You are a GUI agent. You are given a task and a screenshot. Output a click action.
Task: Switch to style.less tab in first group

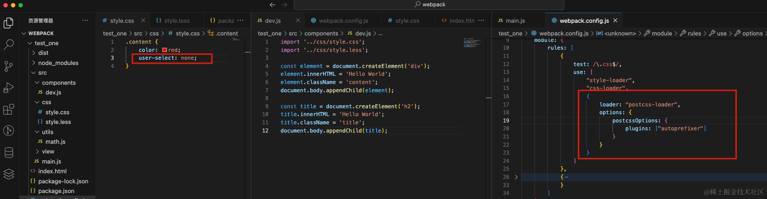[x=177, y=21]
